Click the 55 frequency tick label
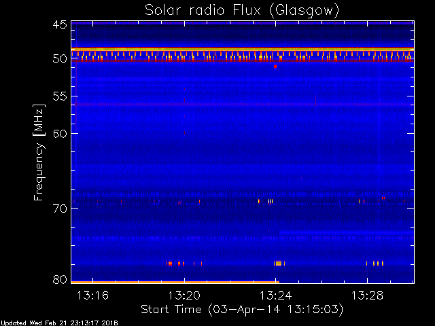The width and height of the screenshot is (435, 326). coord(60,96)
